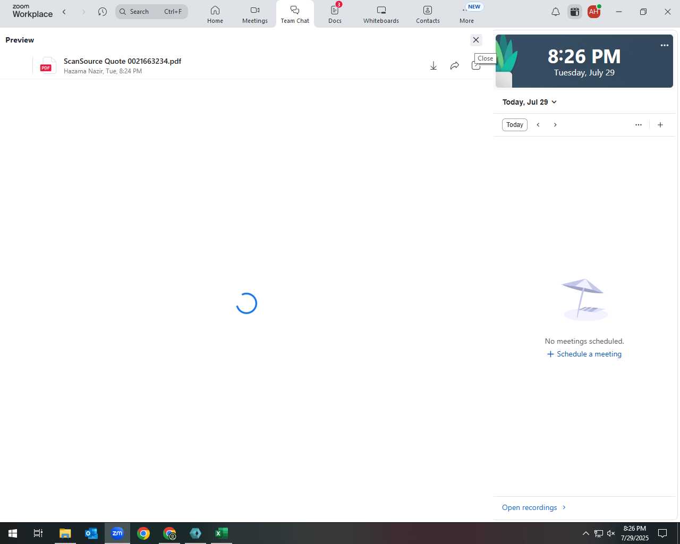This screenshot has height=544, width=680.
Task: Go to the Whiteboards tab
Action: pyautogui.click(x=381, y=14)
